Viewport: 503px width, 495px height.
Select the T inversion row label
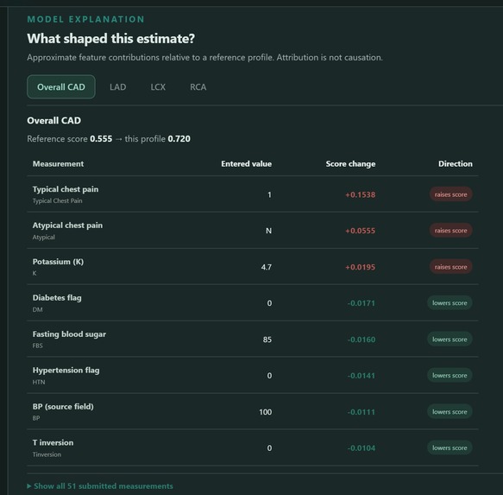pyautogui.click(x=53, y=442)
